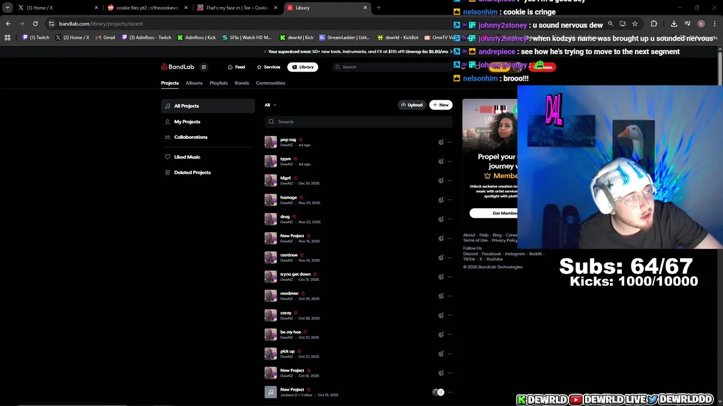Open the typre project thumbnail

click(271, 161)
